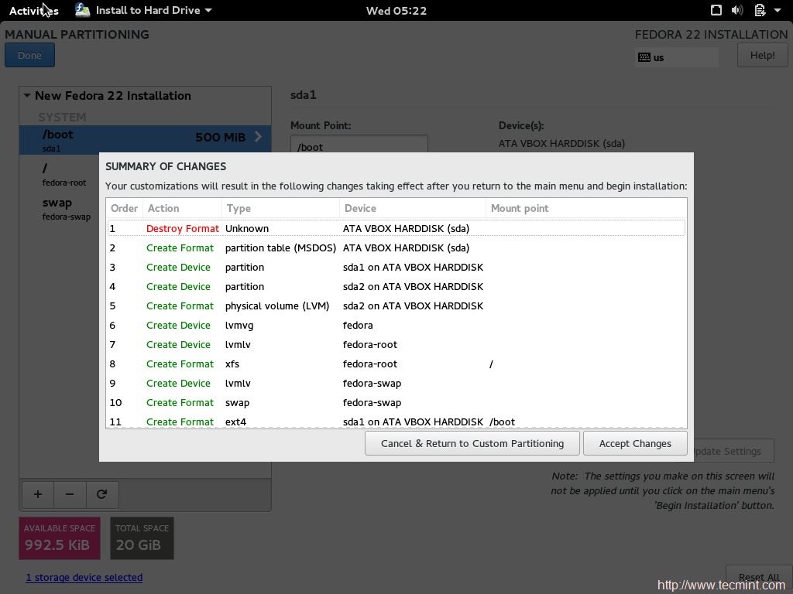Remove selected partition using the minus icon
Image resolution: width=793 pixels, height=594 pixels.
coord(70,494)
